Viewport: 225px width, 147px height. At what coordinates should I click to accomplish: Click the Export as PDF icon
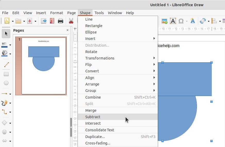(x=52, y=21)
